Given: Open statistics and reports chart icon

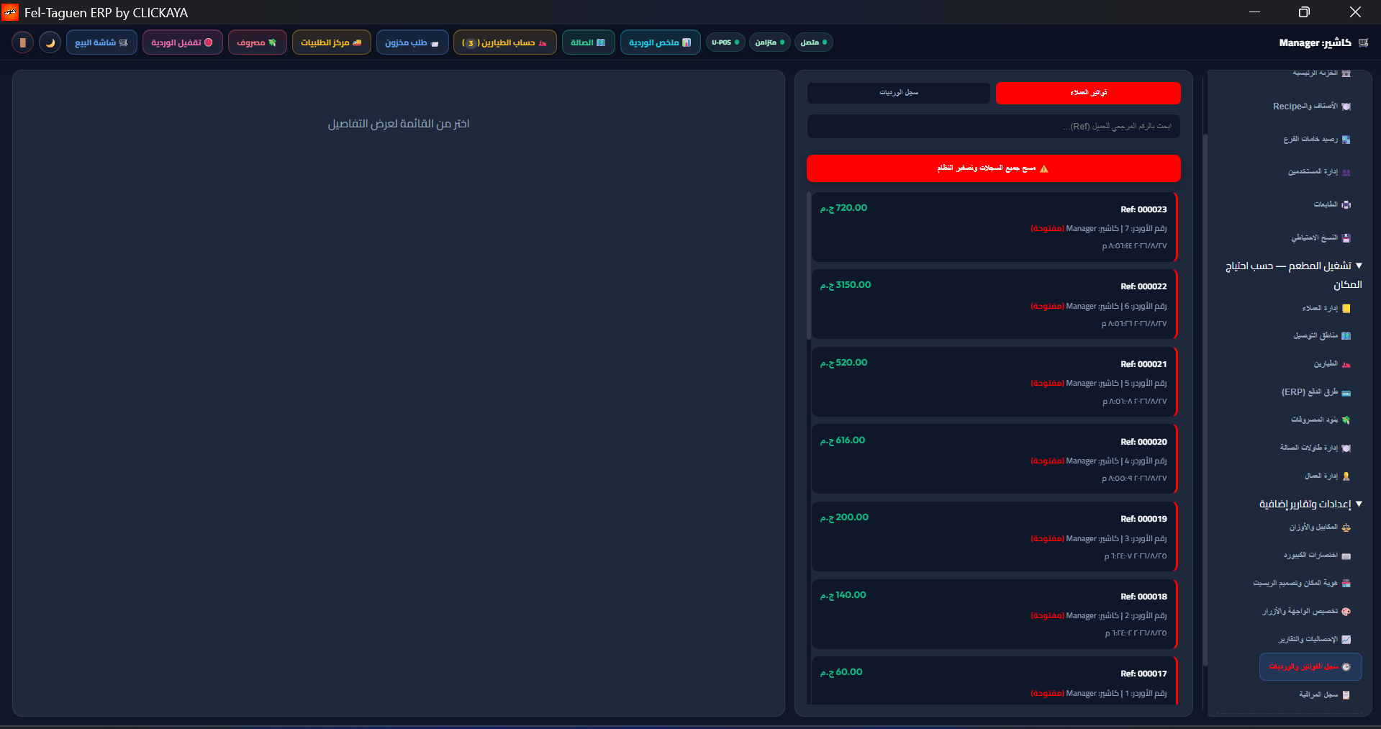Looking at the screenshot, I should pos(1346,639).
